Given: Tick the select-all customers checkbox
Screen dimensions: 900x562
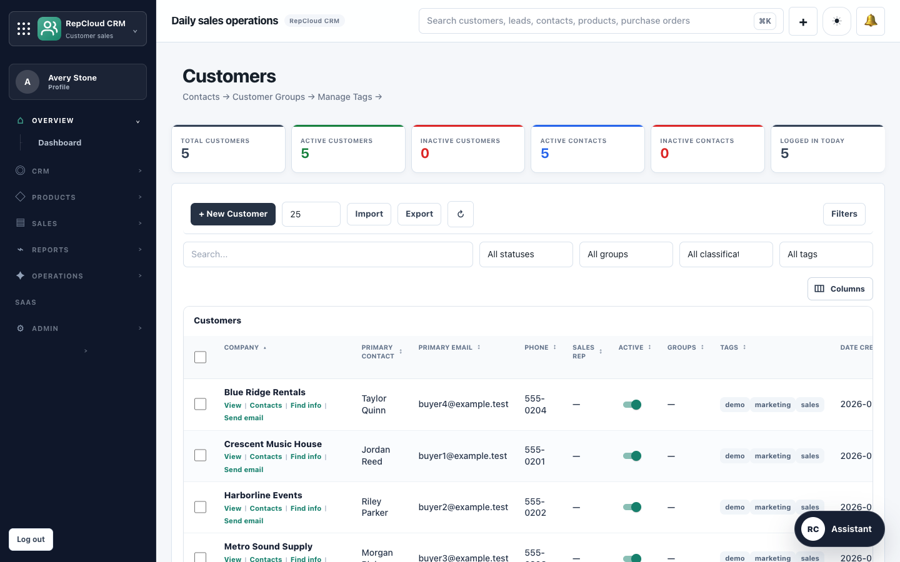Looking at the screenshot, I should coord(200,357).
